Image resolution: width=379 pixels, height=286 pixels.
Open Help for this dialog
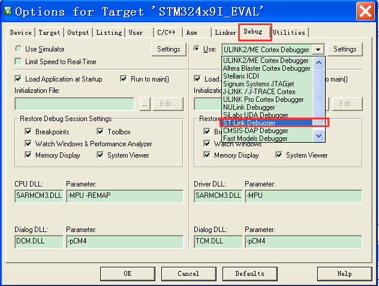(x=344, y=273)
